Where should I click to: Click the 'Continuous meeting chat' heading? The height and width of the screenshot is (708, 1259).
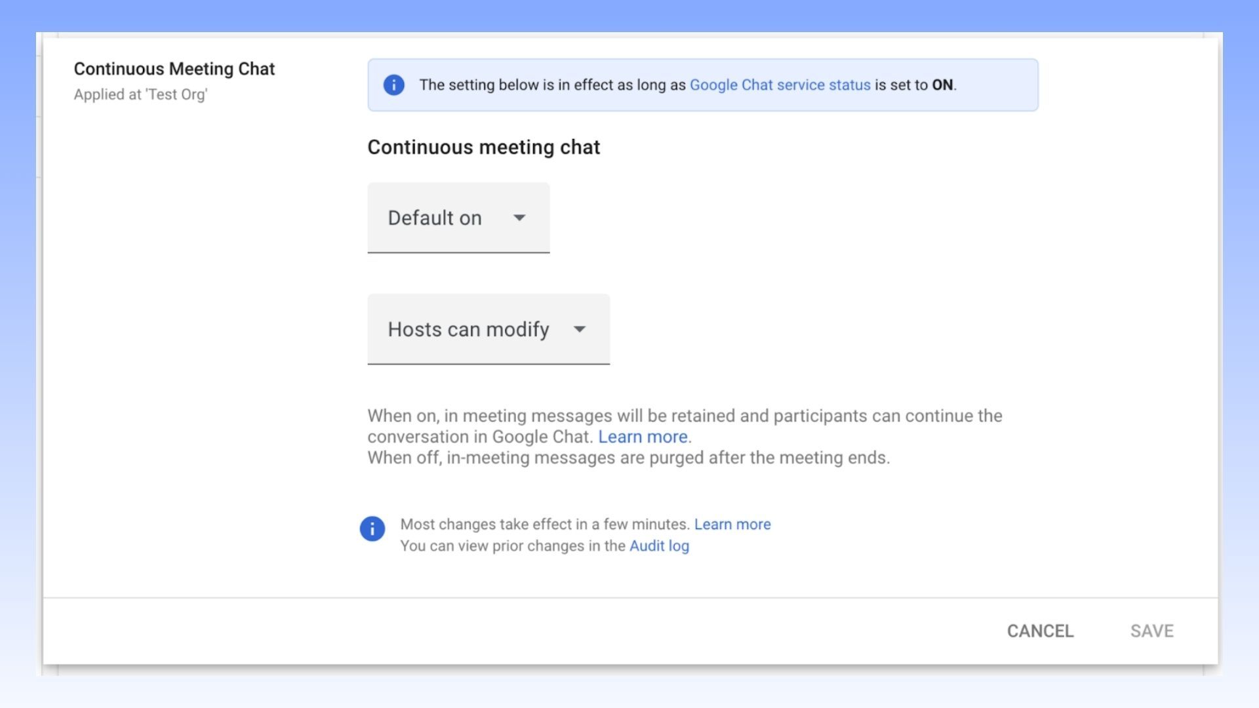(x=483, y=147)
